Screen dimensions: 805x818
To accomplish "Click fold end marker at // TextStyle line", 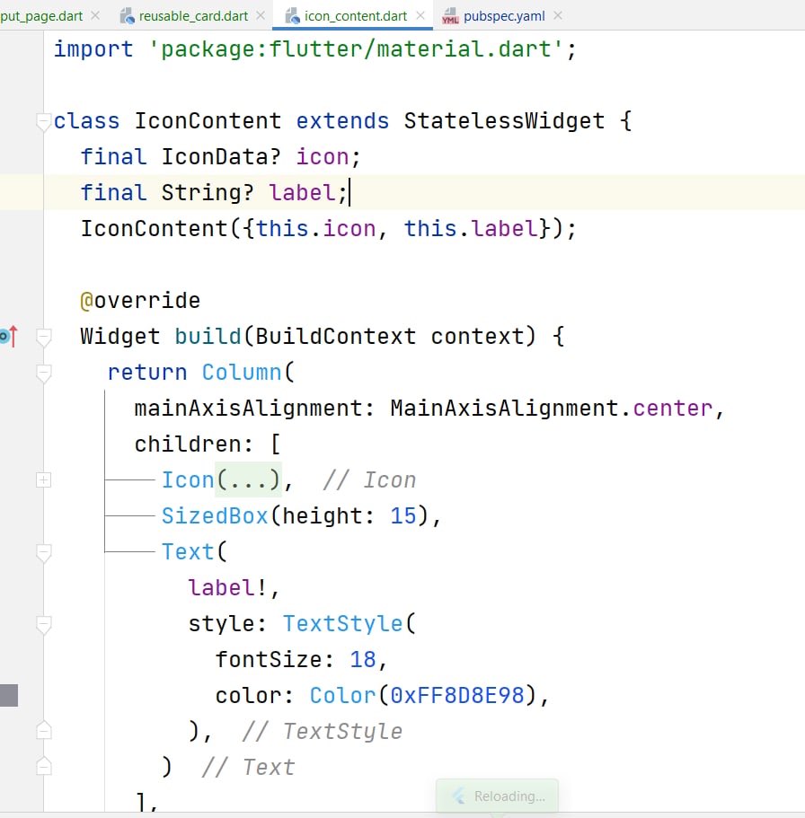I will 44,730.
